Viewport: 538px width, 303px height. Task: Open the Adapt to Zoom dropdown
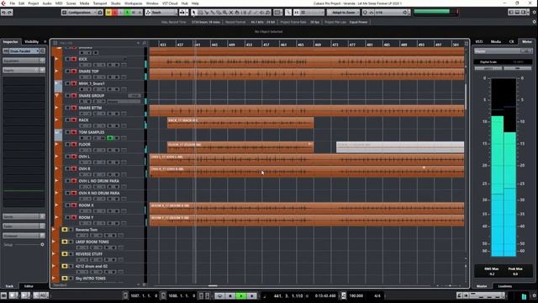[343, 13]
